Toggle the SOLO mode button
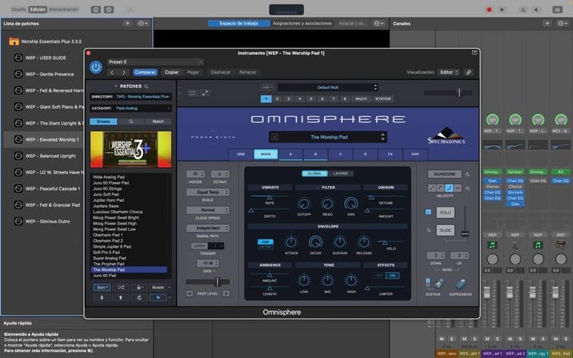573x358 pixels. tap(445, 213)
